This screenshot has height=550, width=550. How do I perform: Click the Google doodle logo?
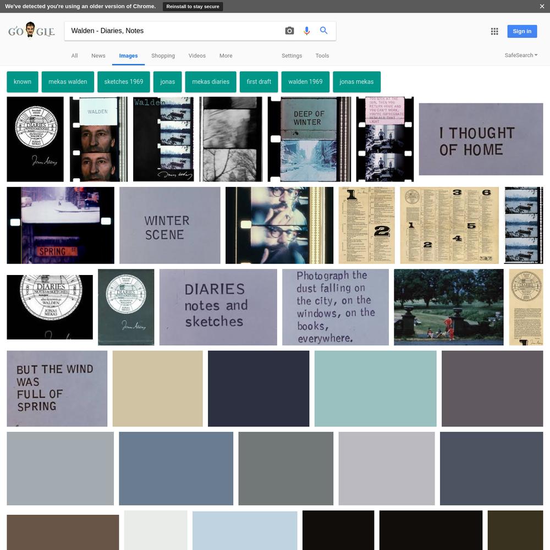[31, 30]
